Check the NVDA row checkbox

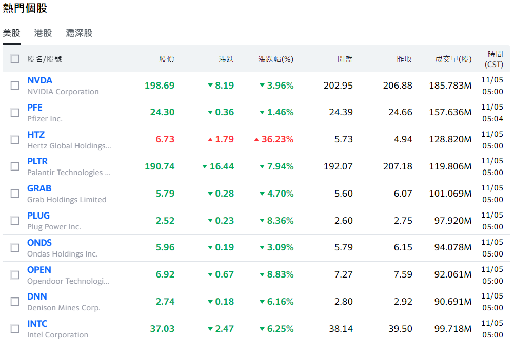tap(15, 86)
